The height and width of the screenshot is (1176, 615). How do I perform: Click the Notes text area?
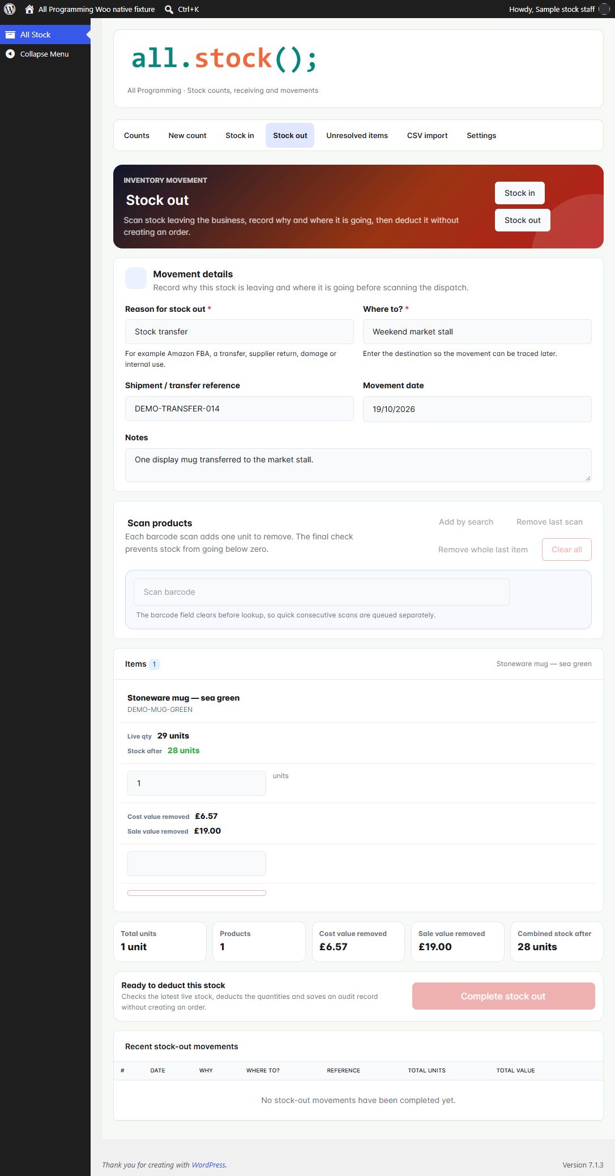point(358,465)
